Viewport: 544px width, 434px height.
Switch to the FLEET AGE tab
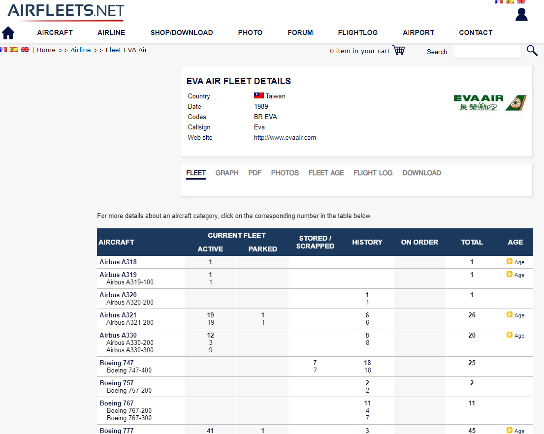tap(326, 173)
